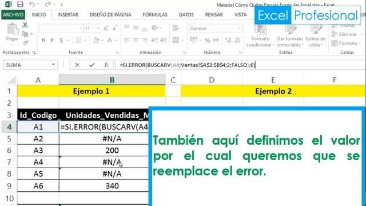Switch to the DISEÑO DE PÁGINA tab
The image size is (366, 206).
[110, 14]
